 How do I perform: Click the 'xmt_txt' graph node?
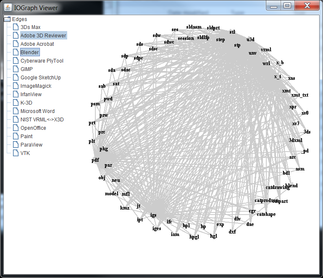(300, 95)
